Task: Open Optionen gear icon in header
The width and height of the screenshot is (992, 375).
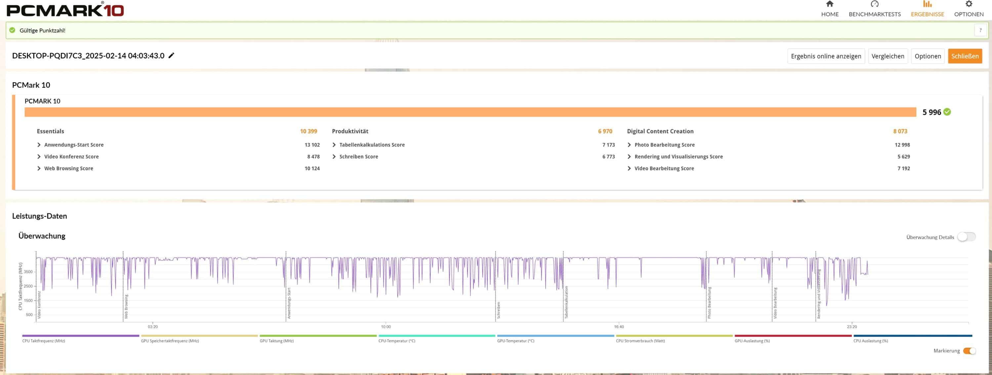Action: [969, 4]
